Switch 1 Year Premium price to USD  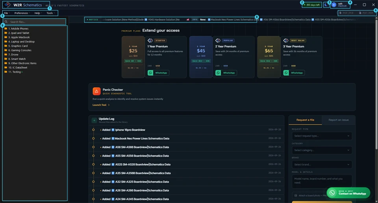click(157, 66)
